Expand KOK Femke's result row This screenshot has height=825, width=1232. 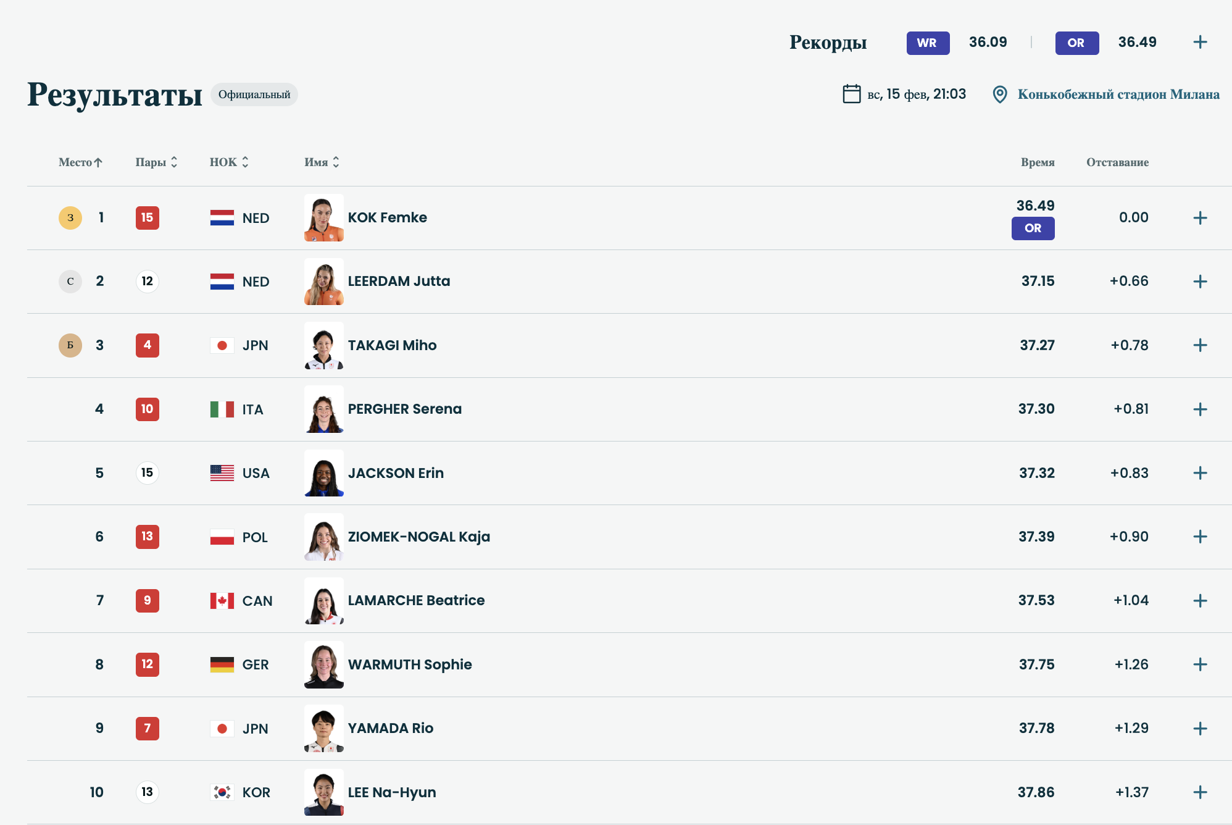(x=1200, y=218)
